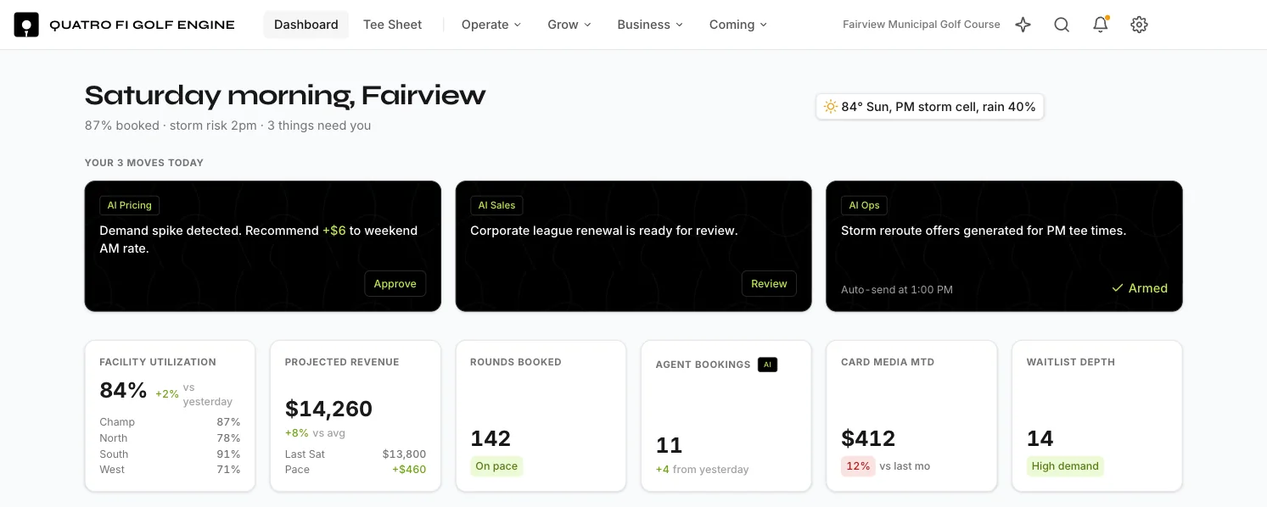Click the Last Sat $13,800 row
The image size is (1267, 507).
click(356, 454)
